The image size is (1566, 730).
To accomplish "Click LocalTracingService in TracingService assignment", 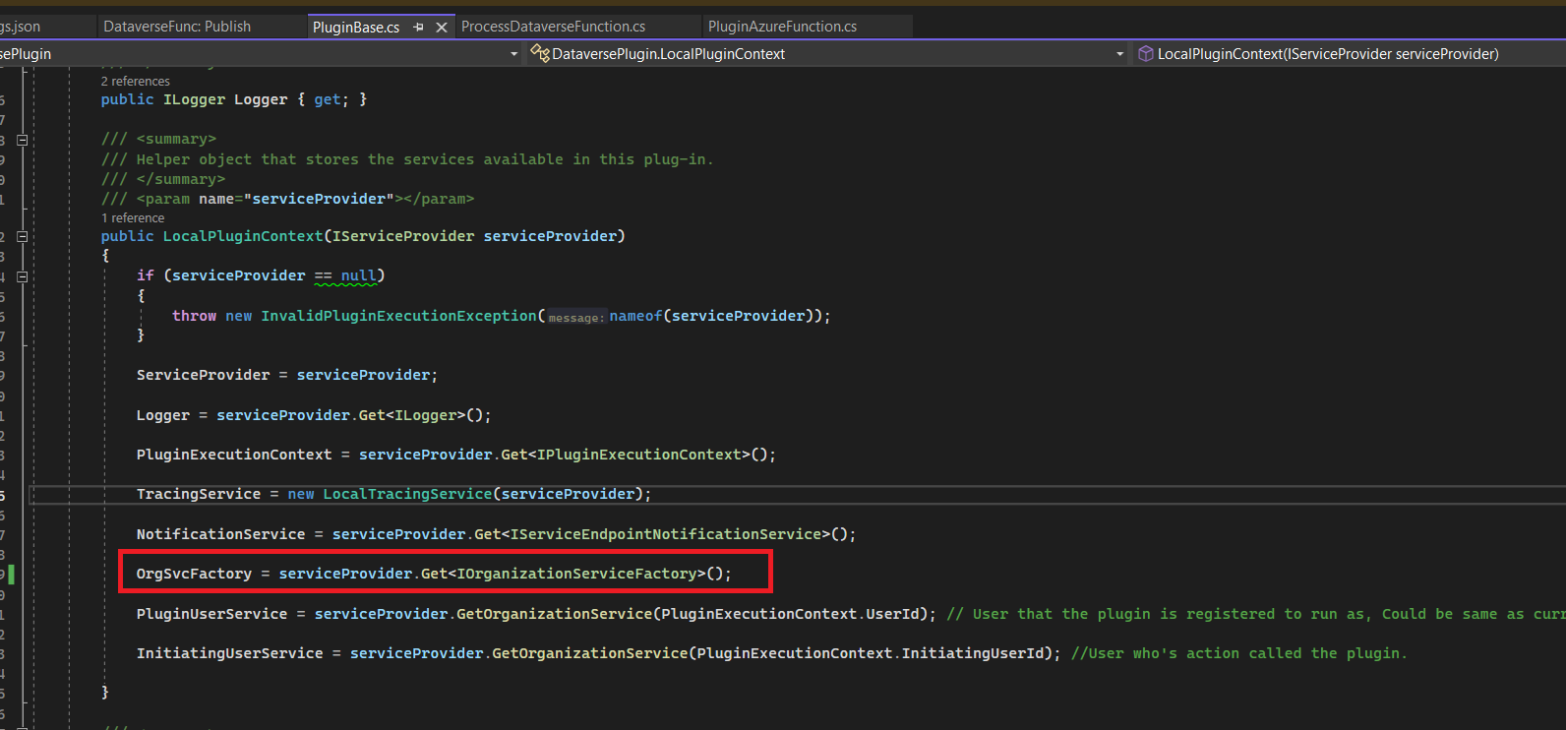I will (x=407, y=494).
